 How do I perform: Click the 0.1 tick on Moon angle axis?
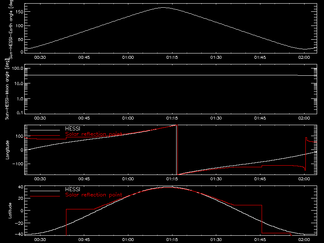click(x=20, y=113)
